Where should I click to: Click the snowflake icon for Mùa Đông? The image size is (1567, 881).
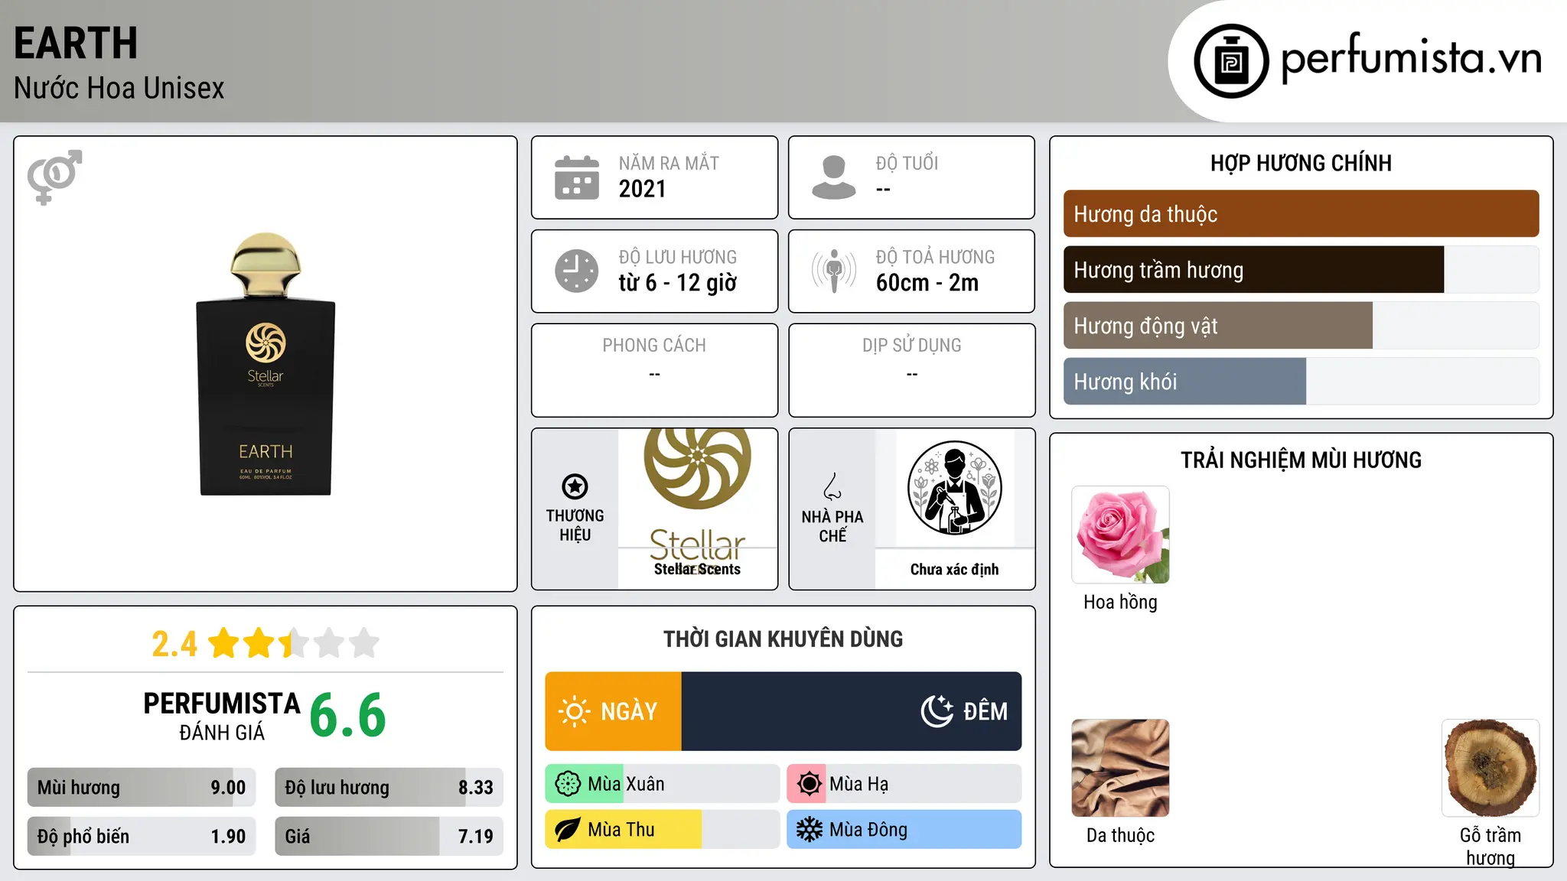809,830
